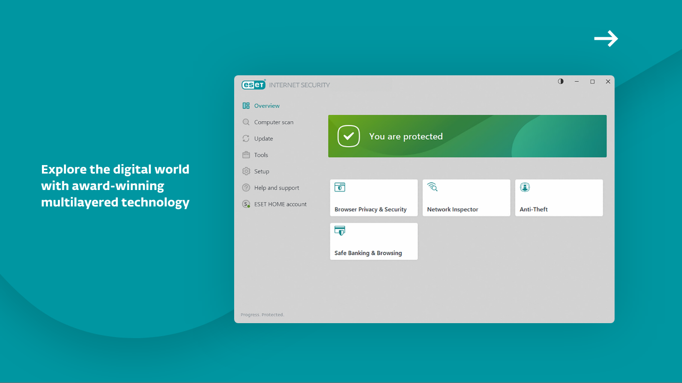Click the Safe Banking shield icon

coord(340,230)
